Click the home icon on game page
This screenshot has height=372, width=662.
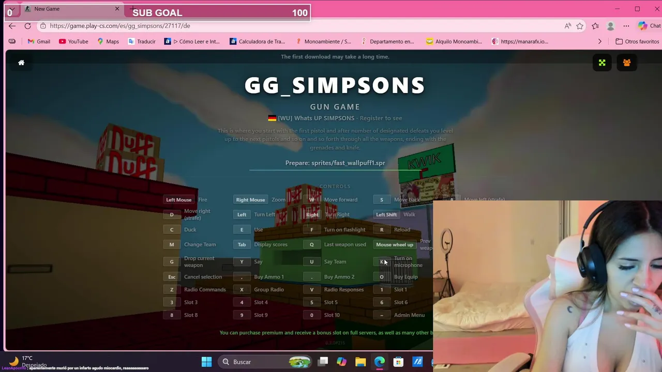point(21,63)
